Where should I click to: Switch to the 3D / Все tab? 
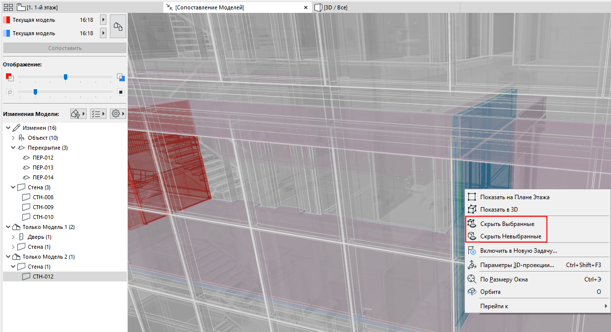tap(386, 7)
